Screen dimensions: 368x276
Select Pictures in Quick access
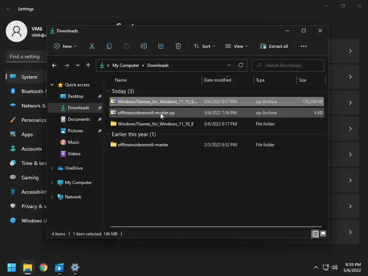tap(75, 131)
